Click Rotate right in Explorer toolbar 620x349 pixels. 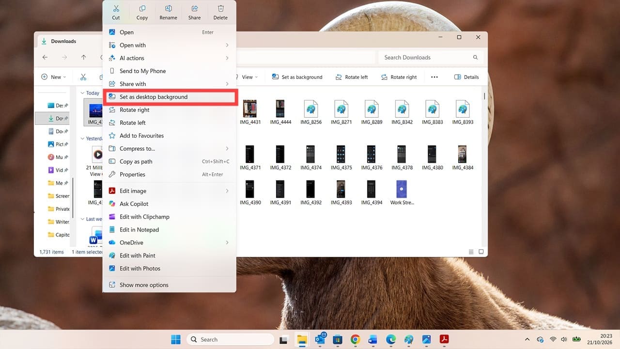[399, 77]
